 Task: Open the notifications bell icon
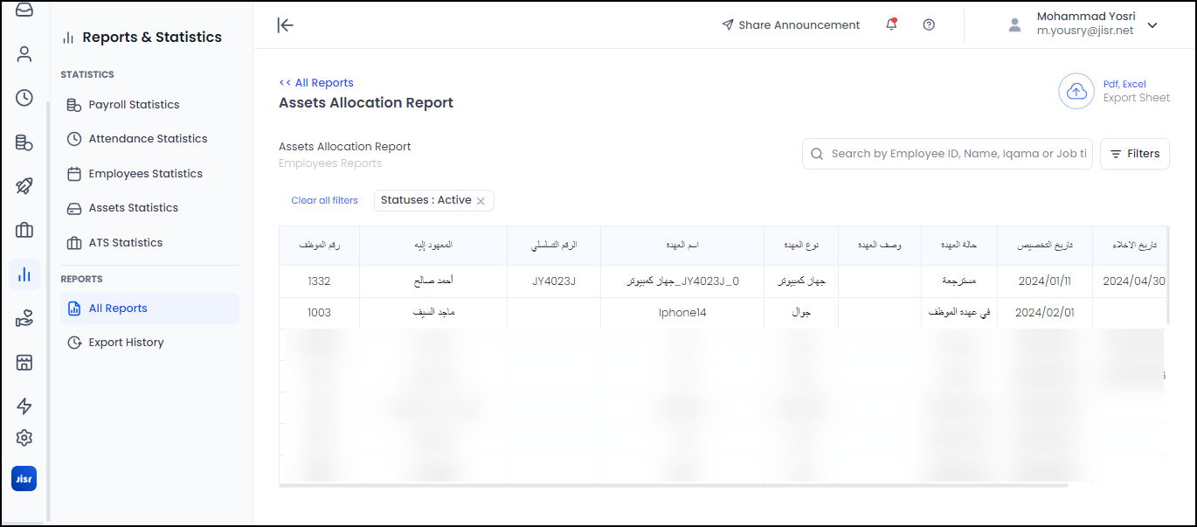pos(891,24)
